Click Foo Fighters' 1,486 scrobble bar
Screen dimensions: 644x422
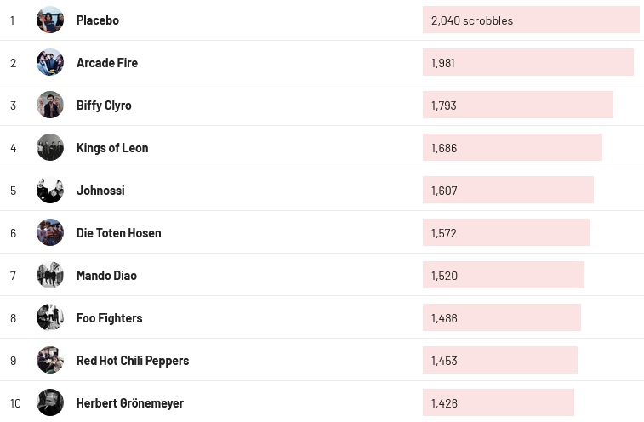[x=501, y=318]
